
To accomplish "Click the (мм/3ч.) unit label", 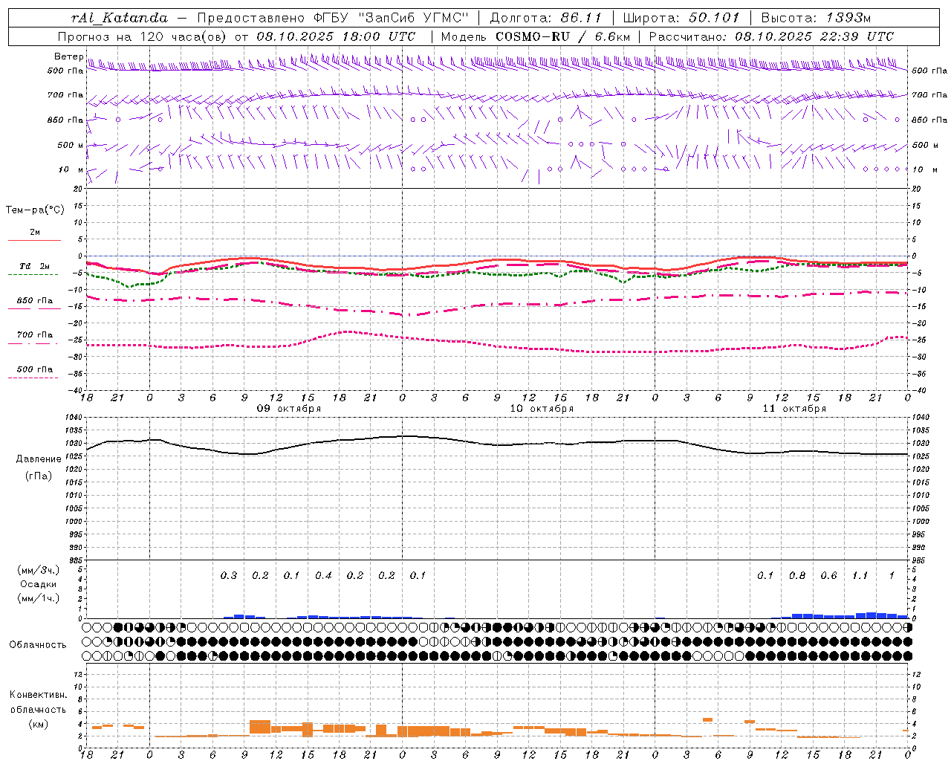I will pos(39,570).
